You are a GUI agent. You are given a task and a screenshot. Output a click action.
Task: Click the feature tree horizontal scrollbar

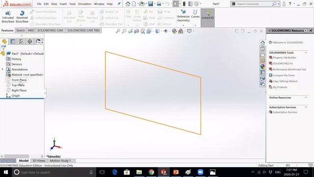click(x=16, y=156)
